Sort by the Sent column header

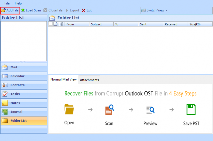coord(151,24)
